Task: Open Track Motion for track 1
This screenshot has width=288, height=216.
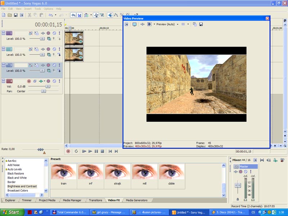Action: coord(37,33)
